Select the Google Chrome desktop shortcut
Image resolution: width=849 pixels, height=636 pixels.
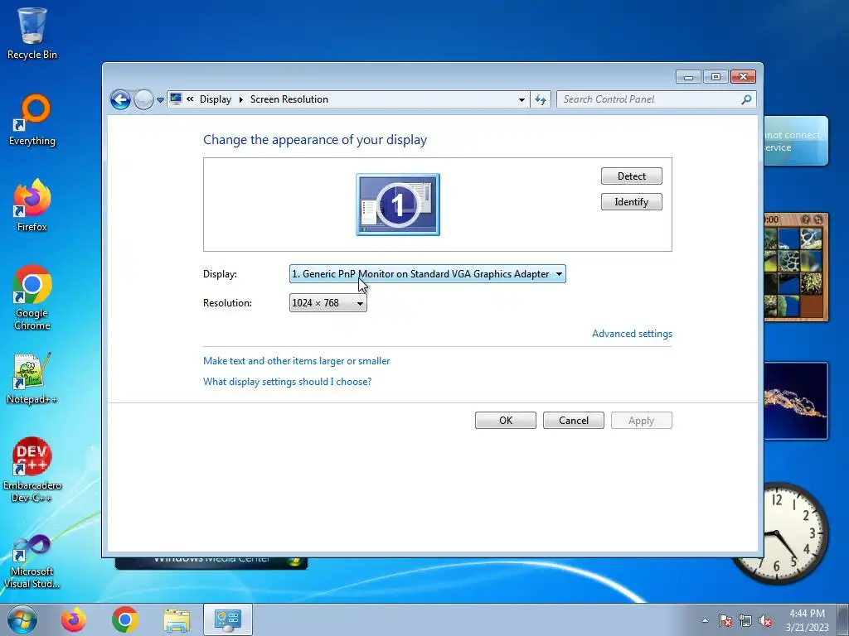32,297
